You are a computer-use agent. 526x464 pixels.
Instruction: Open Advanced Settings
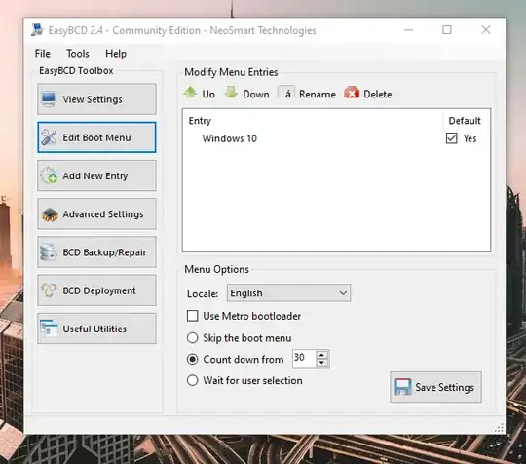[x=96, y=213]
